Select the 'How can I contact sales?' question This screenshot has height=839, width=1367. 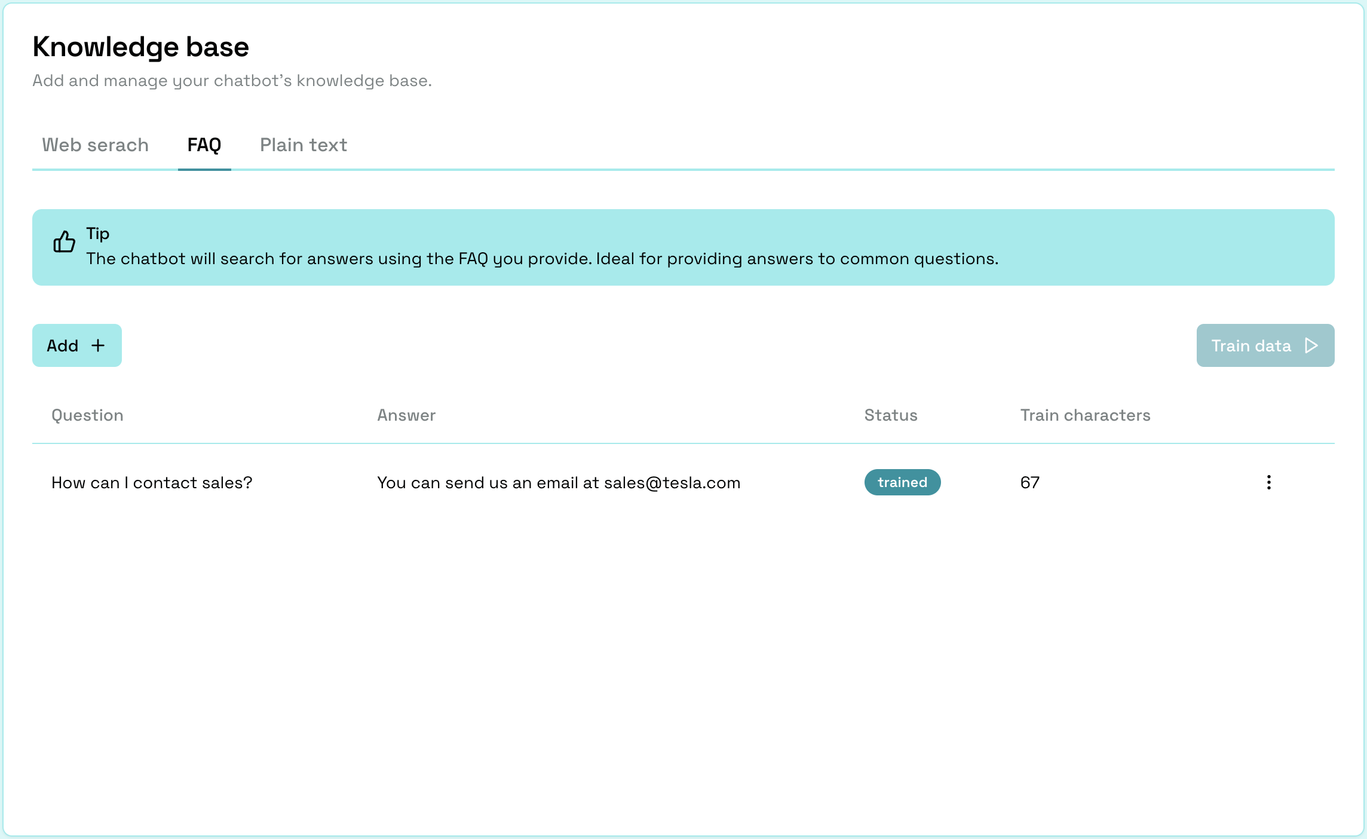point(152,483)
